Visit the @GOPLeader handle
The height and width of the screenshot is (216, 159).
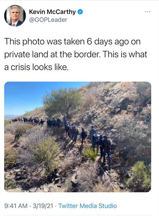pos(48,20)
